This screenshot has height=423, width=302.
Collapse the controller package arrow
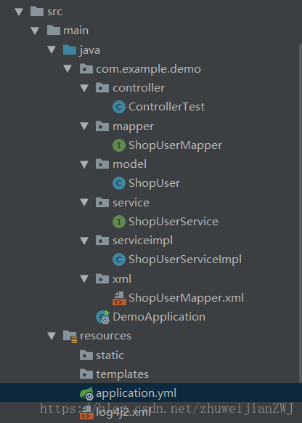tap(84, 88)
